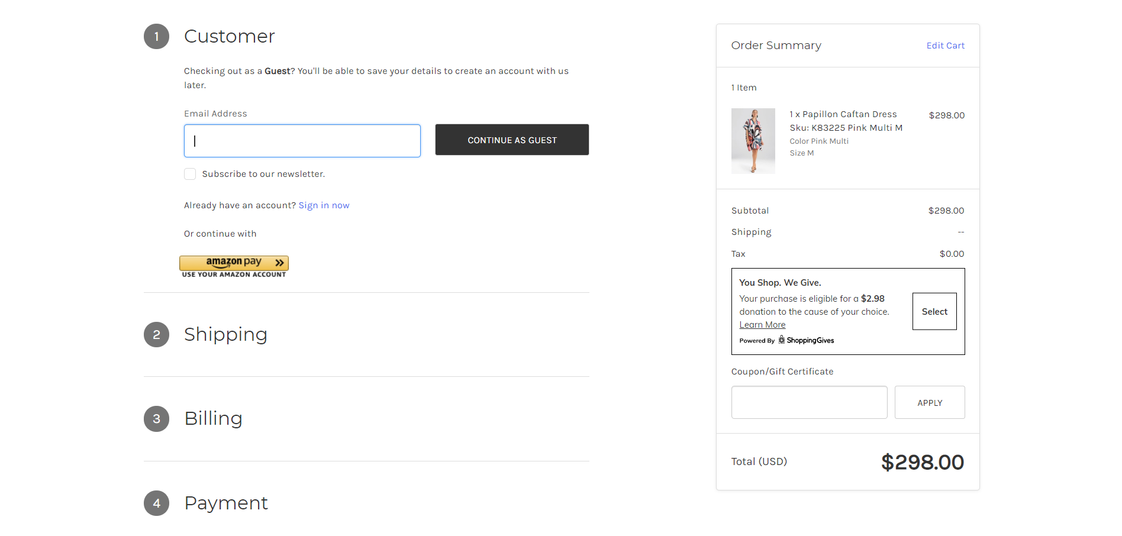Click the step 2 Shipping circle icon
The height and width of the screenshot is (536, 1122).
156,334
